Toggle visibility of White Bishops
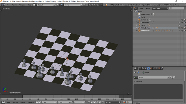 click(x=179, y=28)
